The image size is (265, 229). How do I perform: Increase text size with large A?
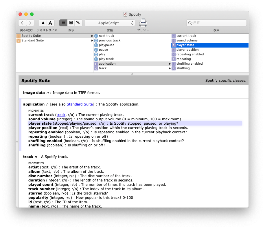pos(50,23)
